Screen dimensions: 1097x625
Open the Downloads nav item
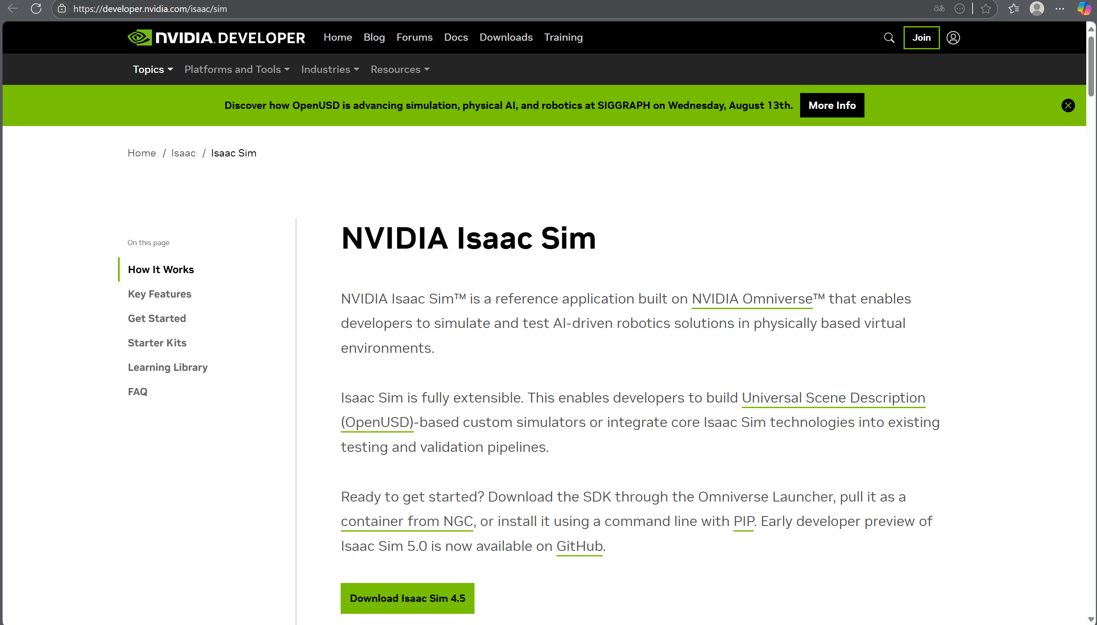pyautogui.click(x=506, y=37)
